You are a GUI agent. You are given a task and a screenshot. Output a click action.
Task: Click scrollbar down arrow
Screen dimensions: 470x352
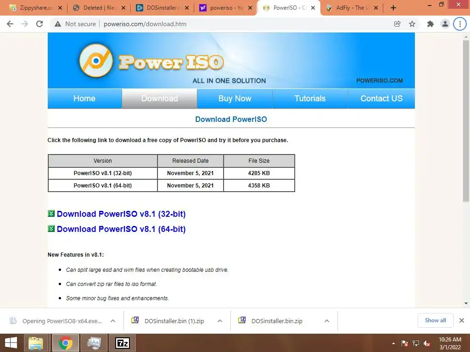pyautogui.click(x=466, y=303)
